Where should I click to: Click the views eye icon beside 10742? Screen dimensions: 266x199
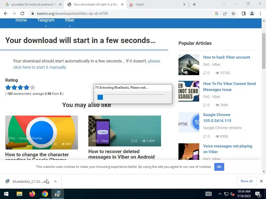[217, 73]
